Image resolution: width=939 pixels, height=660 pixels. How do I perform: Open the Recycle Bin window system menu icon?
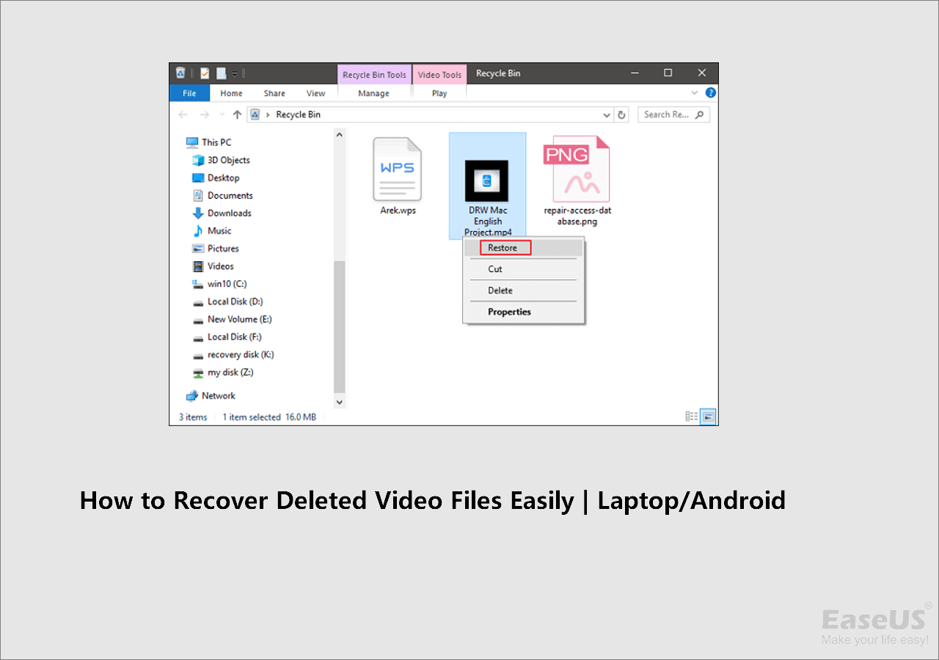180,73
